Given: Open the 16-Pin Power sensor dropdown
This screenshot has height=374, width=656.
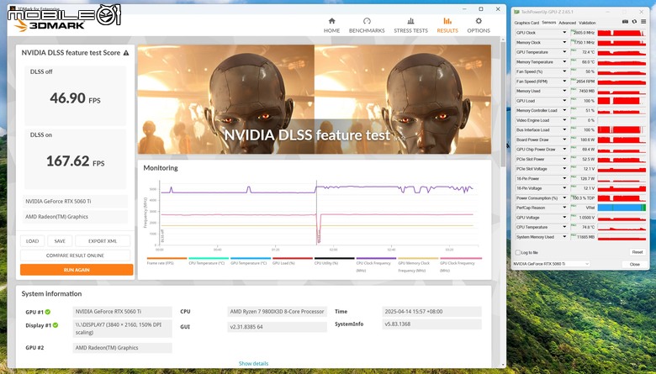Looking at the screenshot, I should [564, 178].
